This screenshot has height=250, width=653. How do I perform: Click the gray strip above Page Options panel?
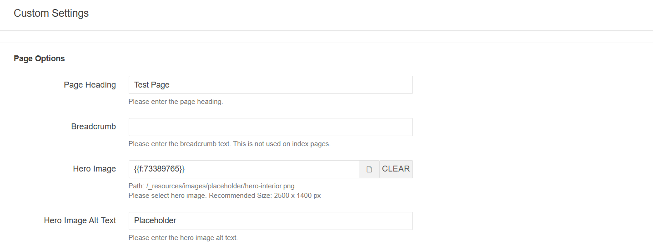[x=326, y=37]
